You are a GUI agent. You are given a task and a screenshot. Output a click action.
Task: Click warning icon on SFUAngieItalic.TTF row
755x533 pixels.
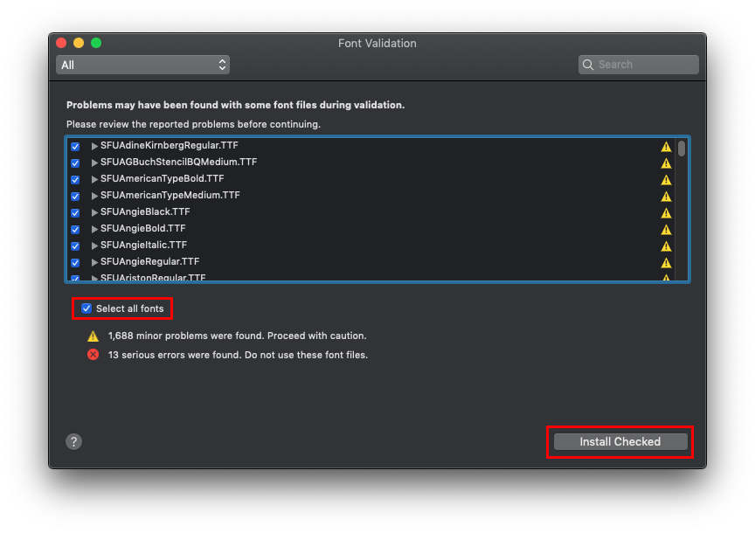(x=666, y=246)
